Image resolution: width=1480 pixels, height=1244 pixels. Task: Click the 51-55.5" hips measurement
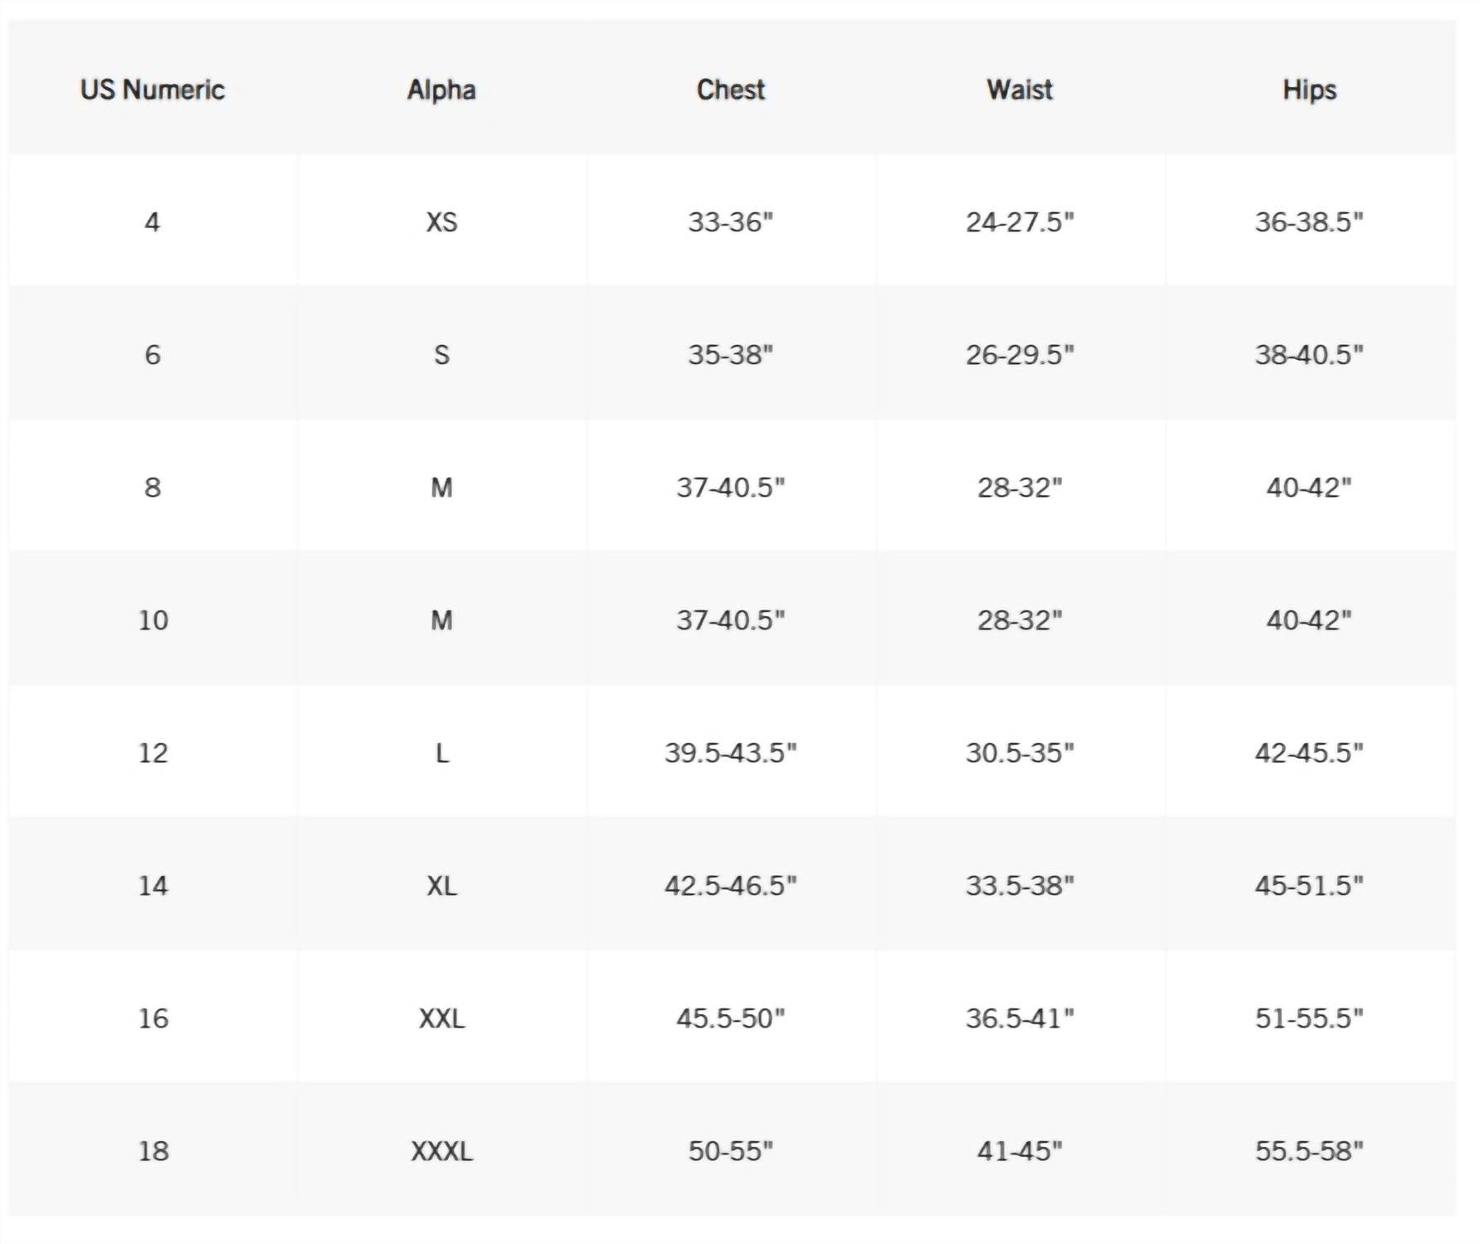tap(1309, 1018)
